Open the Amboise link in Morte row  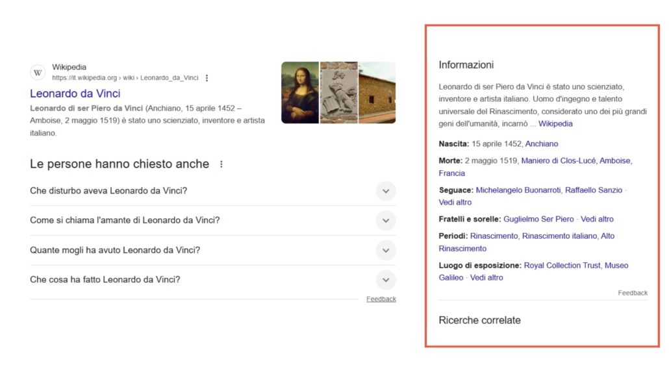pos(614,160)
